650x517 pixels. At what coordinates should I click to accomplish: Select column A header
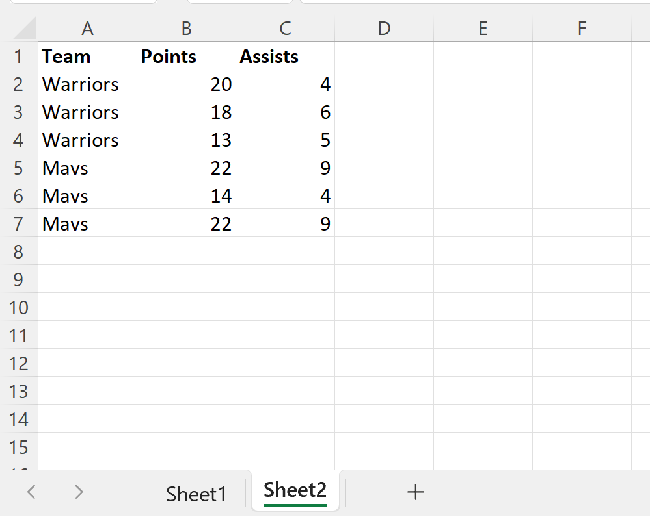[87, 29]
